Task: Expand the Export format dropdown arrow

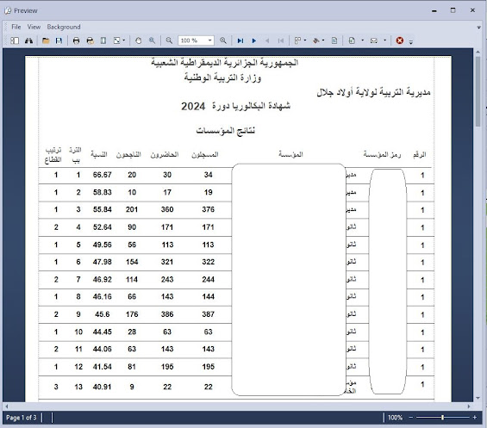Action: click(362, 40)
